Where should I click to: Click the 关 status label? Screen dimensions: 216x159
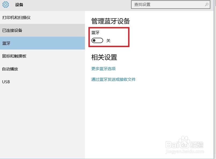108,41
